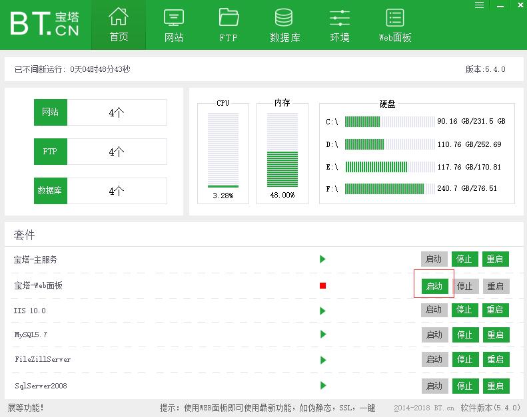Stop the SqlServer2008 service
The width and height of the screenshot is (527, 417).
click(x=465, y=386)
